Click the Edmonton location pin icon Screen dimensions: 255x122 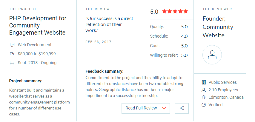click(204, 97)
